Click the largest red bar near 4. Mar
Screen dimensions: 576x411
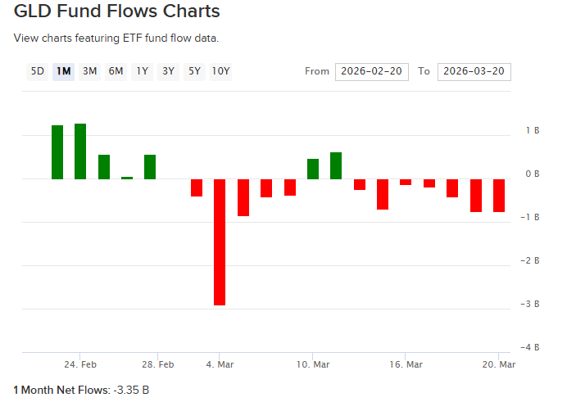(x=220, y=242)
